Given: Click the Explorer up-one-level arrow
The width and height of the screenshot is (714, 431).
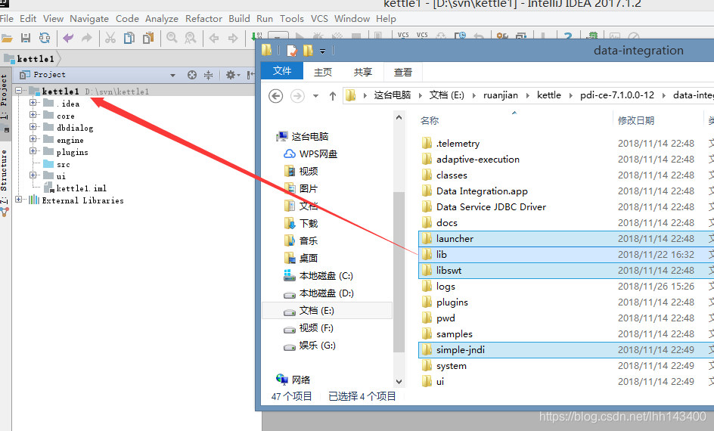Looking at the screenshot, I should [x=333, y=96].
